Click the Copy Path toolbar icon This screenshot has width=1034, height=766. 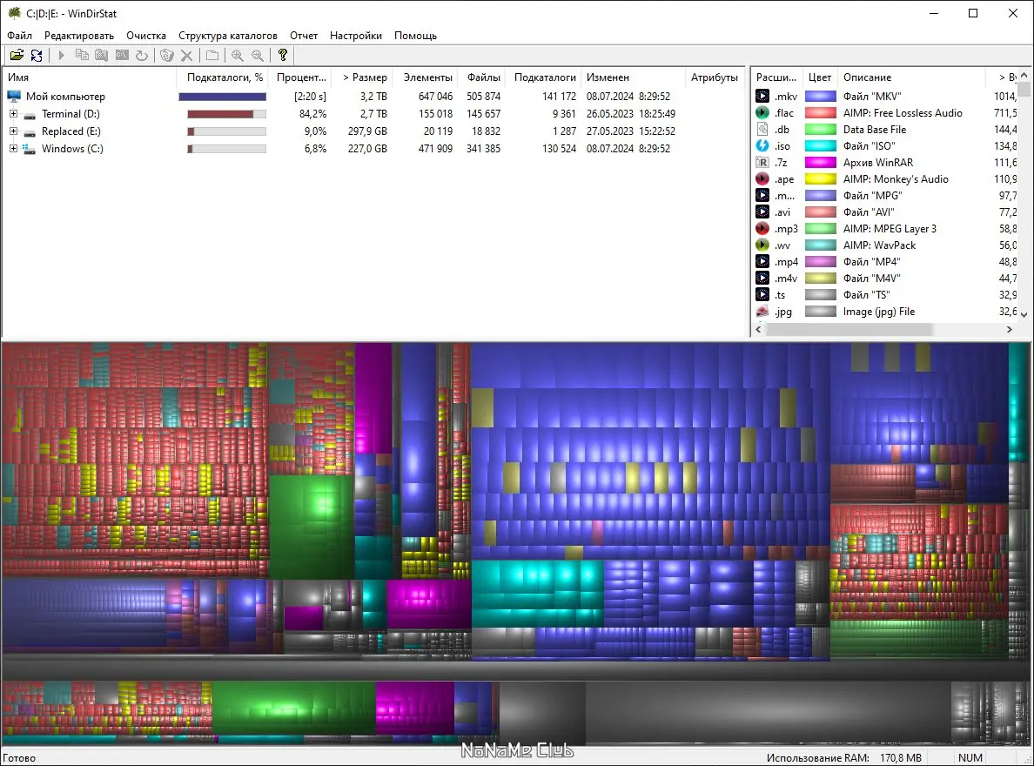click(x=82, y=56)
